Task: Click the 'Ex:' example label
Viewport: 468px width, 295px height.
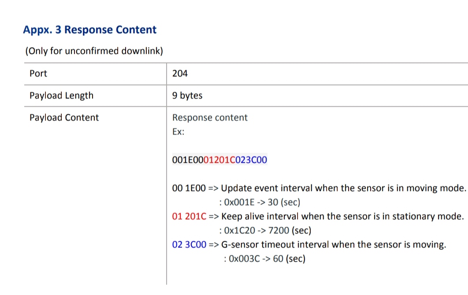Action: [178, 131]
